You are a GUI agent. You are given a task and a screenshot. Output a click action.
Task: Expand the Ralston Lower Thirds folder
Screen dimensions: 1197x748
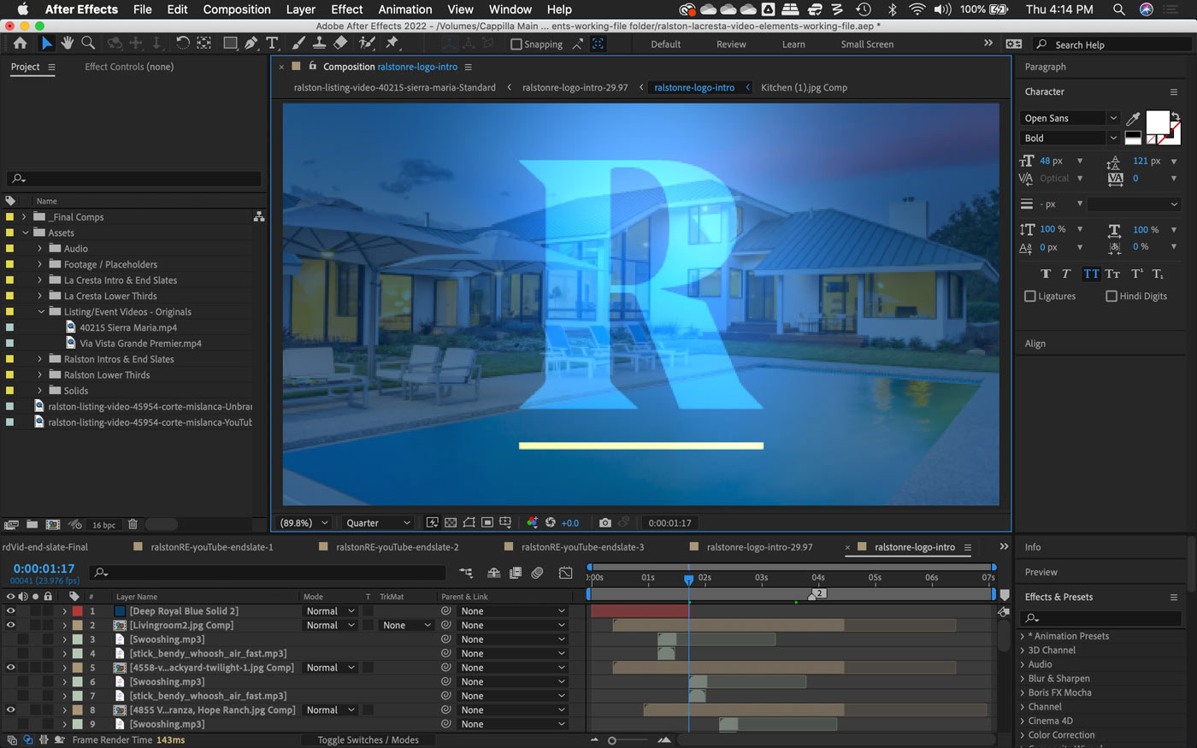pyautogui.click(x=39, y=374)
